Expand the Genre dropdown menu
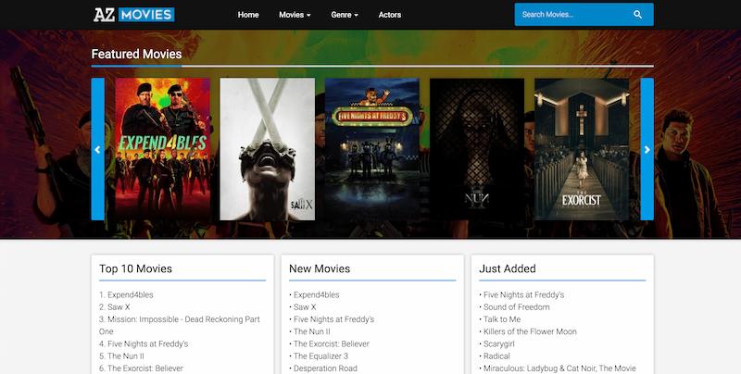Screen dimensions: 741x374 coord(344,15)
